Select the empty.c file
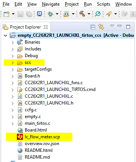This screenshot has width=136, height=162. 33,117
